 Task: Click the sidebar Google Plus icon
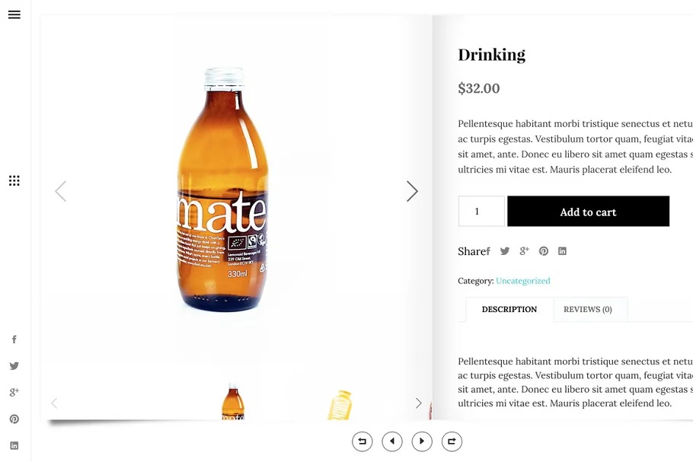tap(14, 392)
